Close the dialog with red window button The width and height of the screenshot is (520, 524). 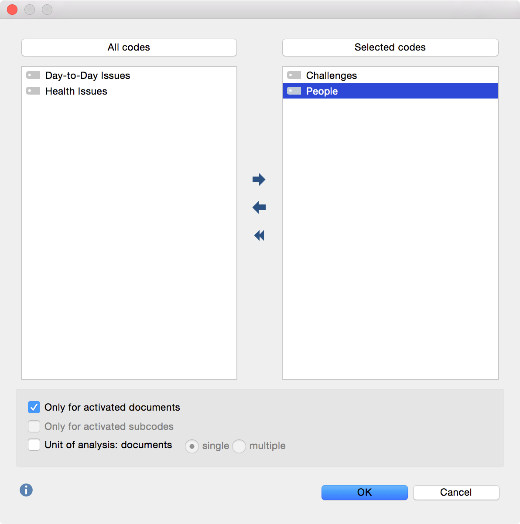click(x=12, y=9)
